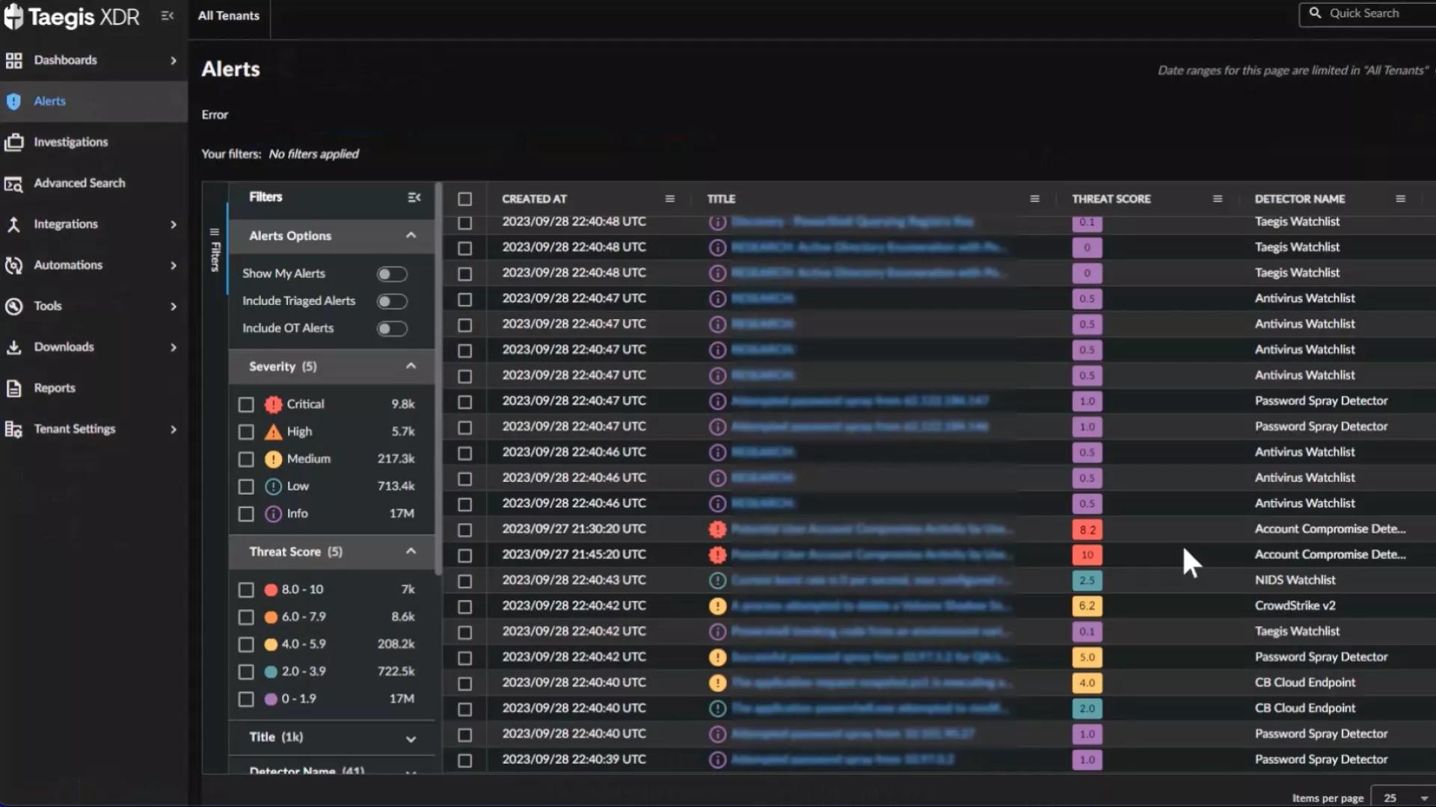Collapse the Filters panel icon
The image size is (1436, 807).
414,197
